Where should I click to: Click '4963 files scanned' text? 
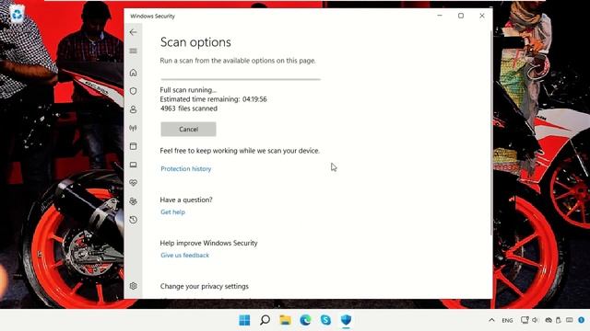[189, 108]
